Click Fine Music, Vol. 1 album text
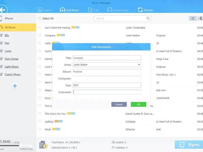This screenshot has height=152, width=203. click(166, 74)
